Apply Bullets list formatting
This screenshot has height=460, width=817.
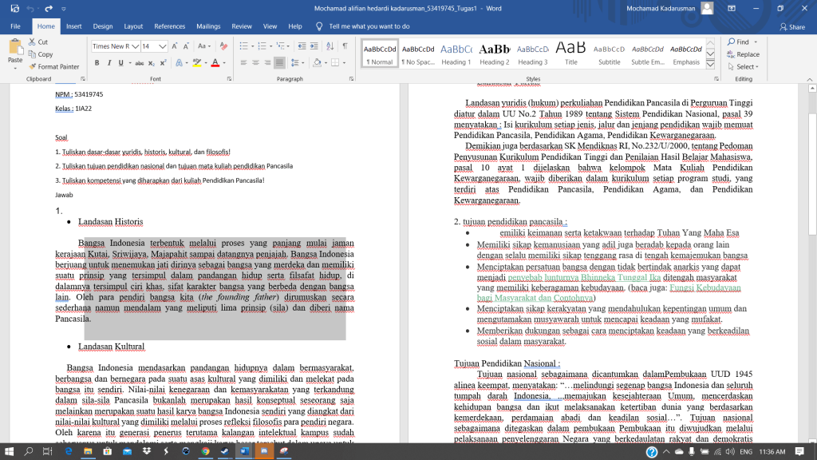click(x=243, y=46)
